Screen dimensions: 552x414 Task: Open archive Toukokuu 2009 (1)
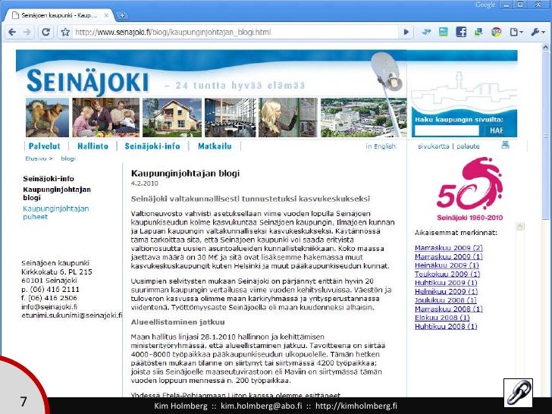(x=447, y=274)
